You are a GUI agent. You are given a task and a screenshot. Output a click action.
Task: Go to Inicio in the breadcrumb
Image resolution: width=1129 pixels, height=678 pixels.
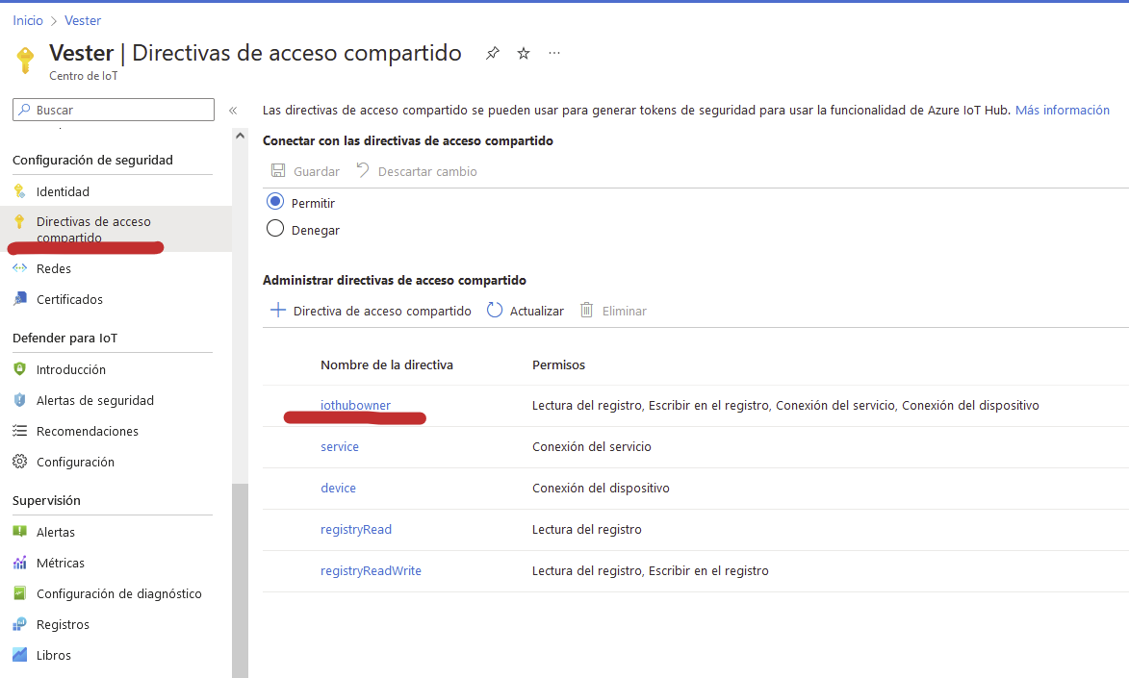[x=28, y=21]
